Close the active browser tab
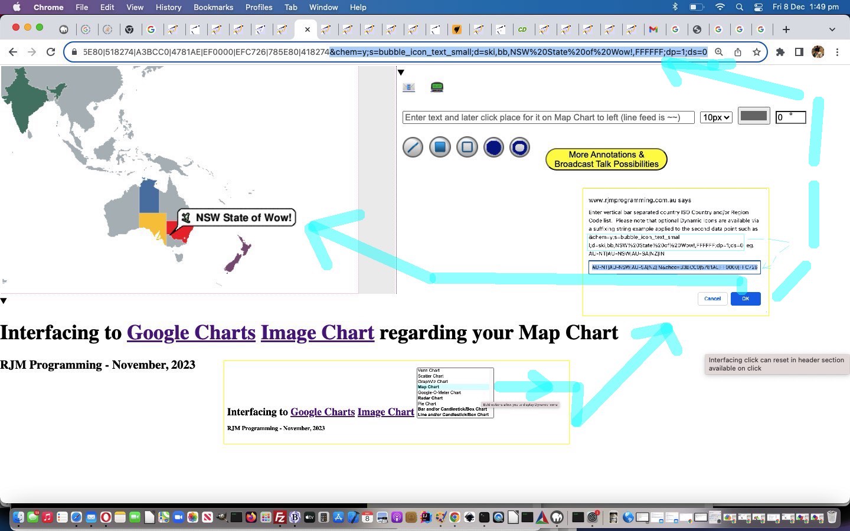The width and height of the screenshot is (850, 531). (307, 29)
